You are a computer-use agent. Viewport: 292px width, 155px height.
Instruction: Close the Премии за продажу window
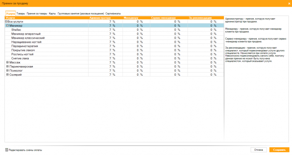(x=289, y=3)
